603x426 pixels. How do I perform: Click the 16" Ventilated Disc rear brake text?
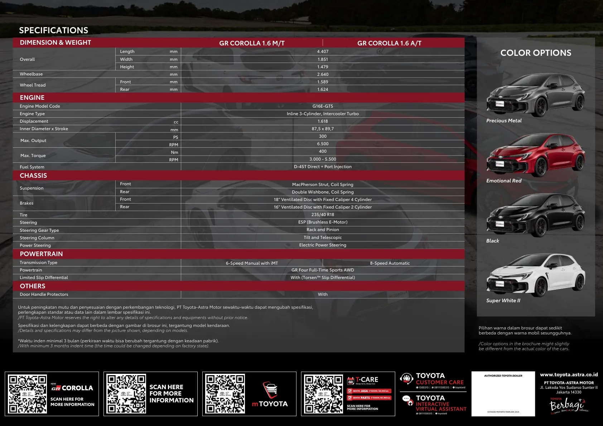[x=323, y=207]
